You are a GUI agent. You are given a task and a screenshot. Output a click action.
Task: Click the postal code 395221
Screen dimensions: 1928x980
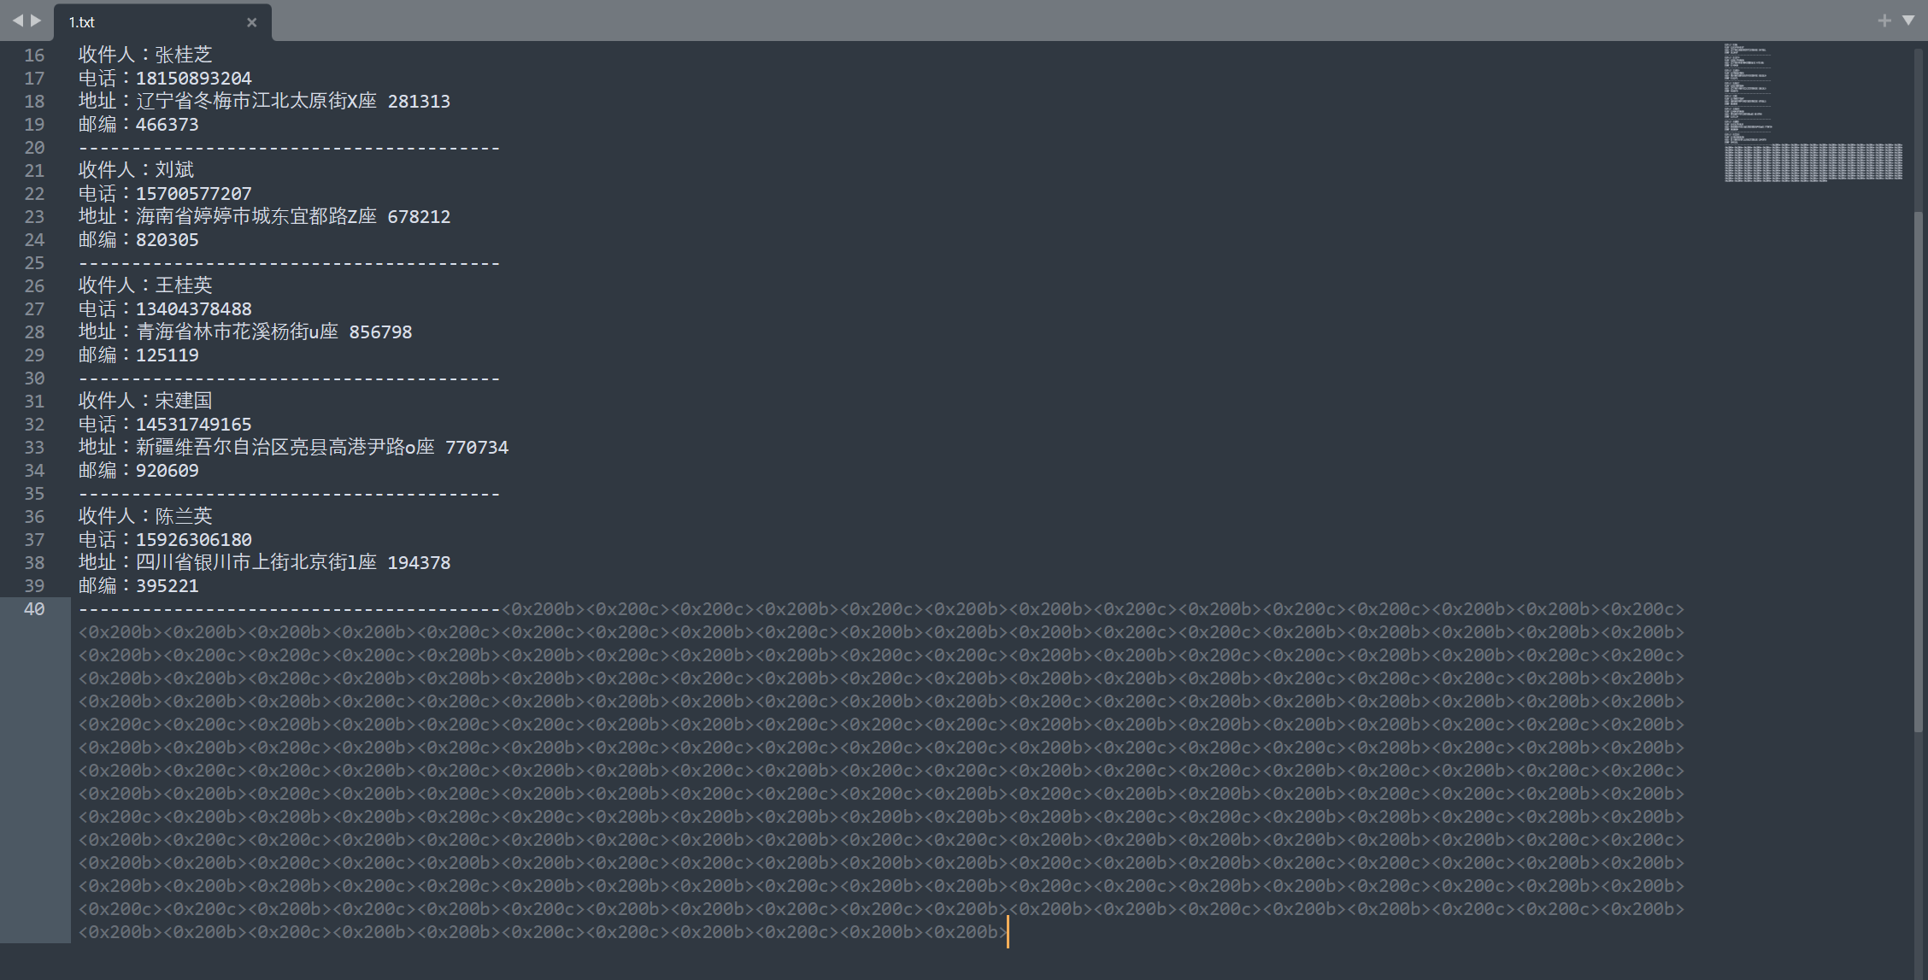[x=167, y=586]
